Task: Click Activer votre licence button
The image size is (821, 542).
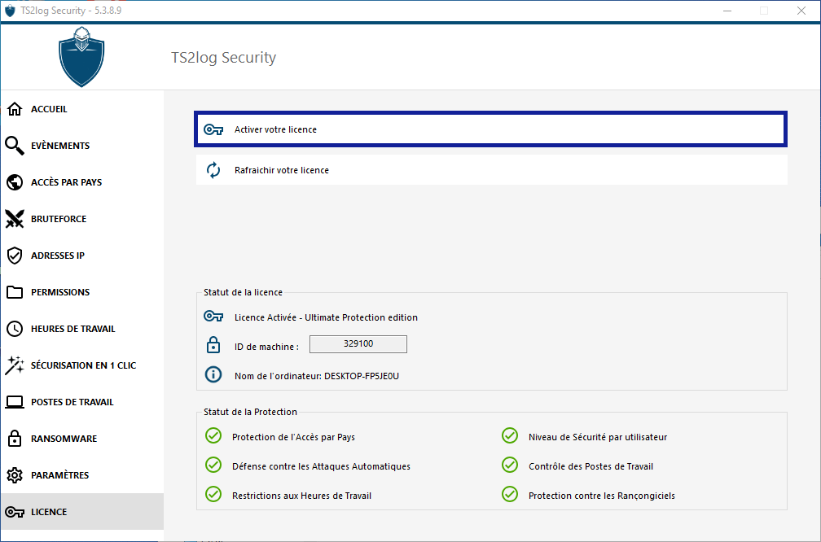Action: pos(490,129)
